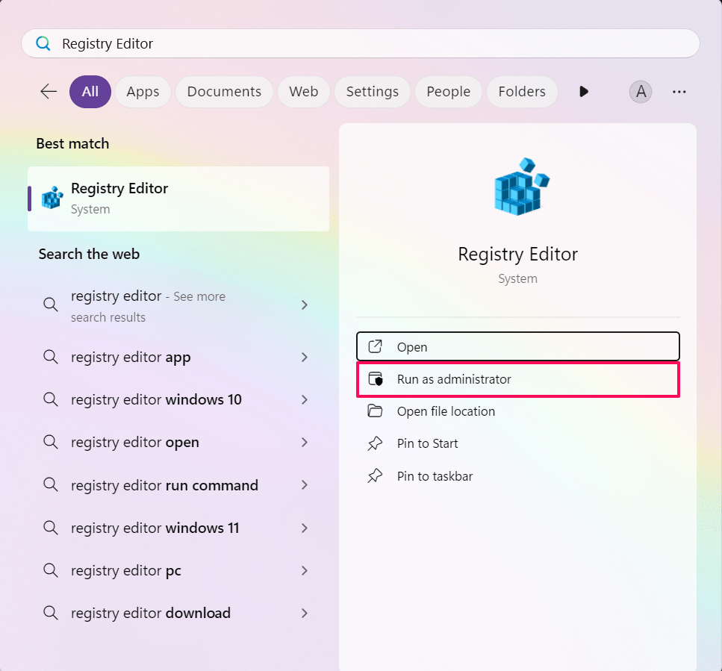
Task: Click the search magnifier icon in search box
Action: (43, 43)
